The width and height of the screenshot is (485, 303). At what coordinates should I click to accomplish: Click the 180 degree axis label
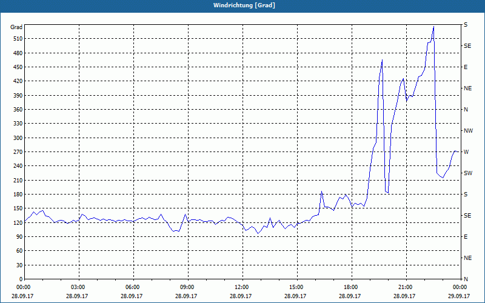pos(18,195)
